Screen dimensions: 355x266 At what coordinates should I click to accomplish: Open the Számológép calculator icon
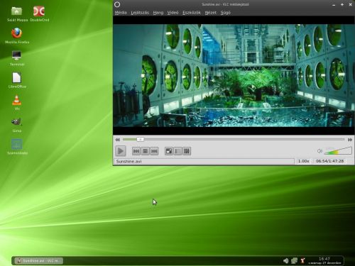17,147
